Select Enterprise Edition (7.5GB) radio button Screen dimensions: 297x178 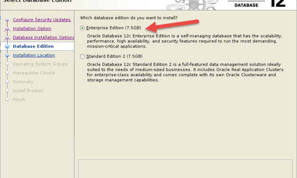(82, 28)
